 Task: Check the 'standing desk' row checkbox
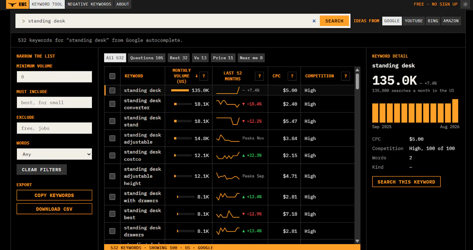point(112,90)
